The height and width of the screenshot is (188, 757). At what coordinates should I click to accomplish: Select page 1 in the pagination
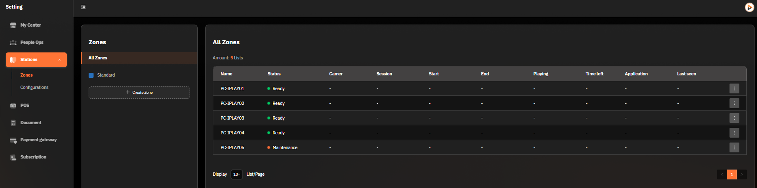[732, 174]
